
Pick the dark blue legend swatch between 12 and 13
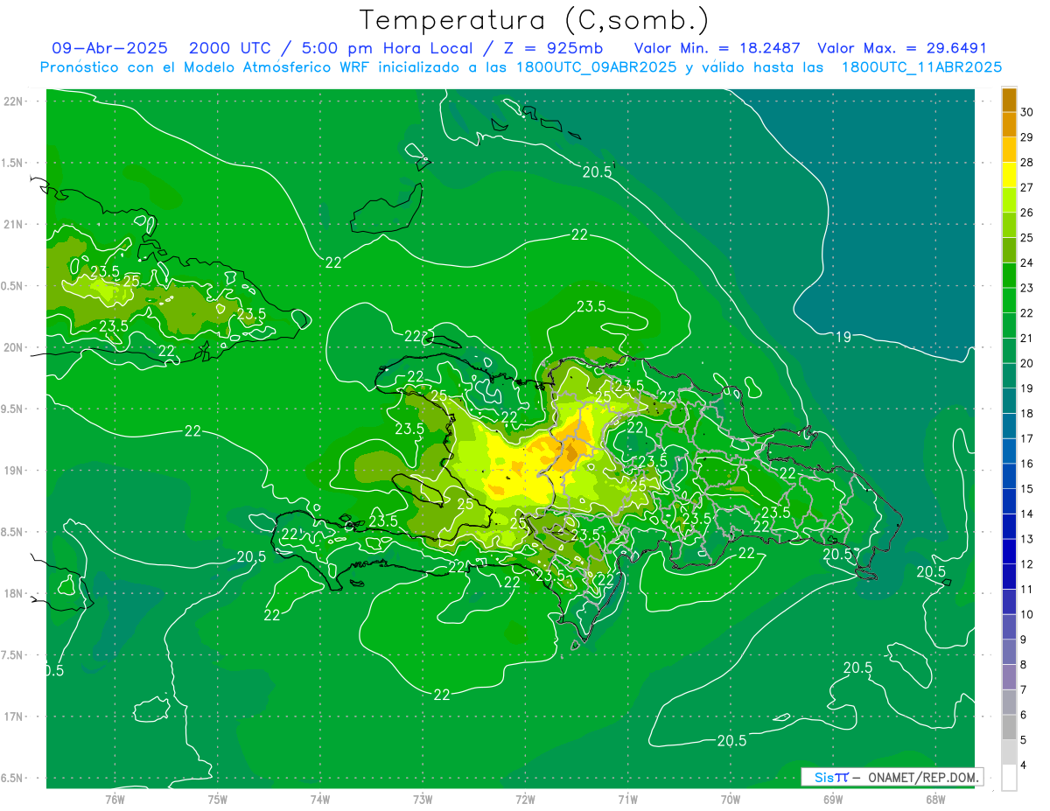[1009, 551]
